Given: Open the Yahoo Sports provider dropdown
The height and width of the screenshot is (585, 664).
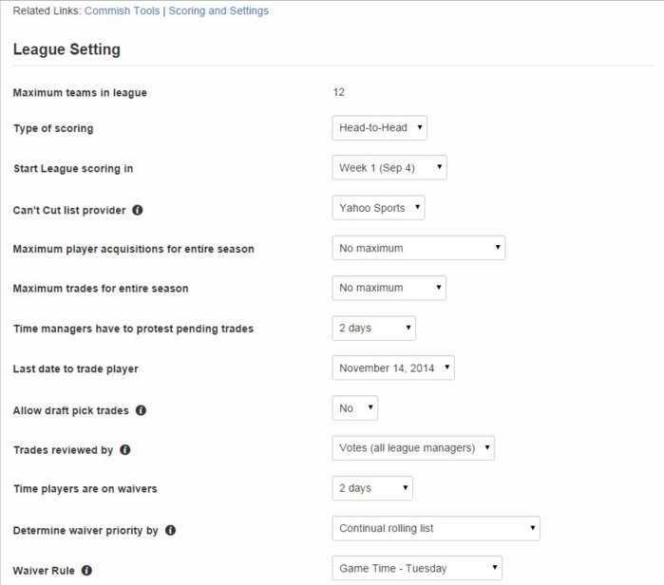Looking at the screenshot, I should point(378,208).
